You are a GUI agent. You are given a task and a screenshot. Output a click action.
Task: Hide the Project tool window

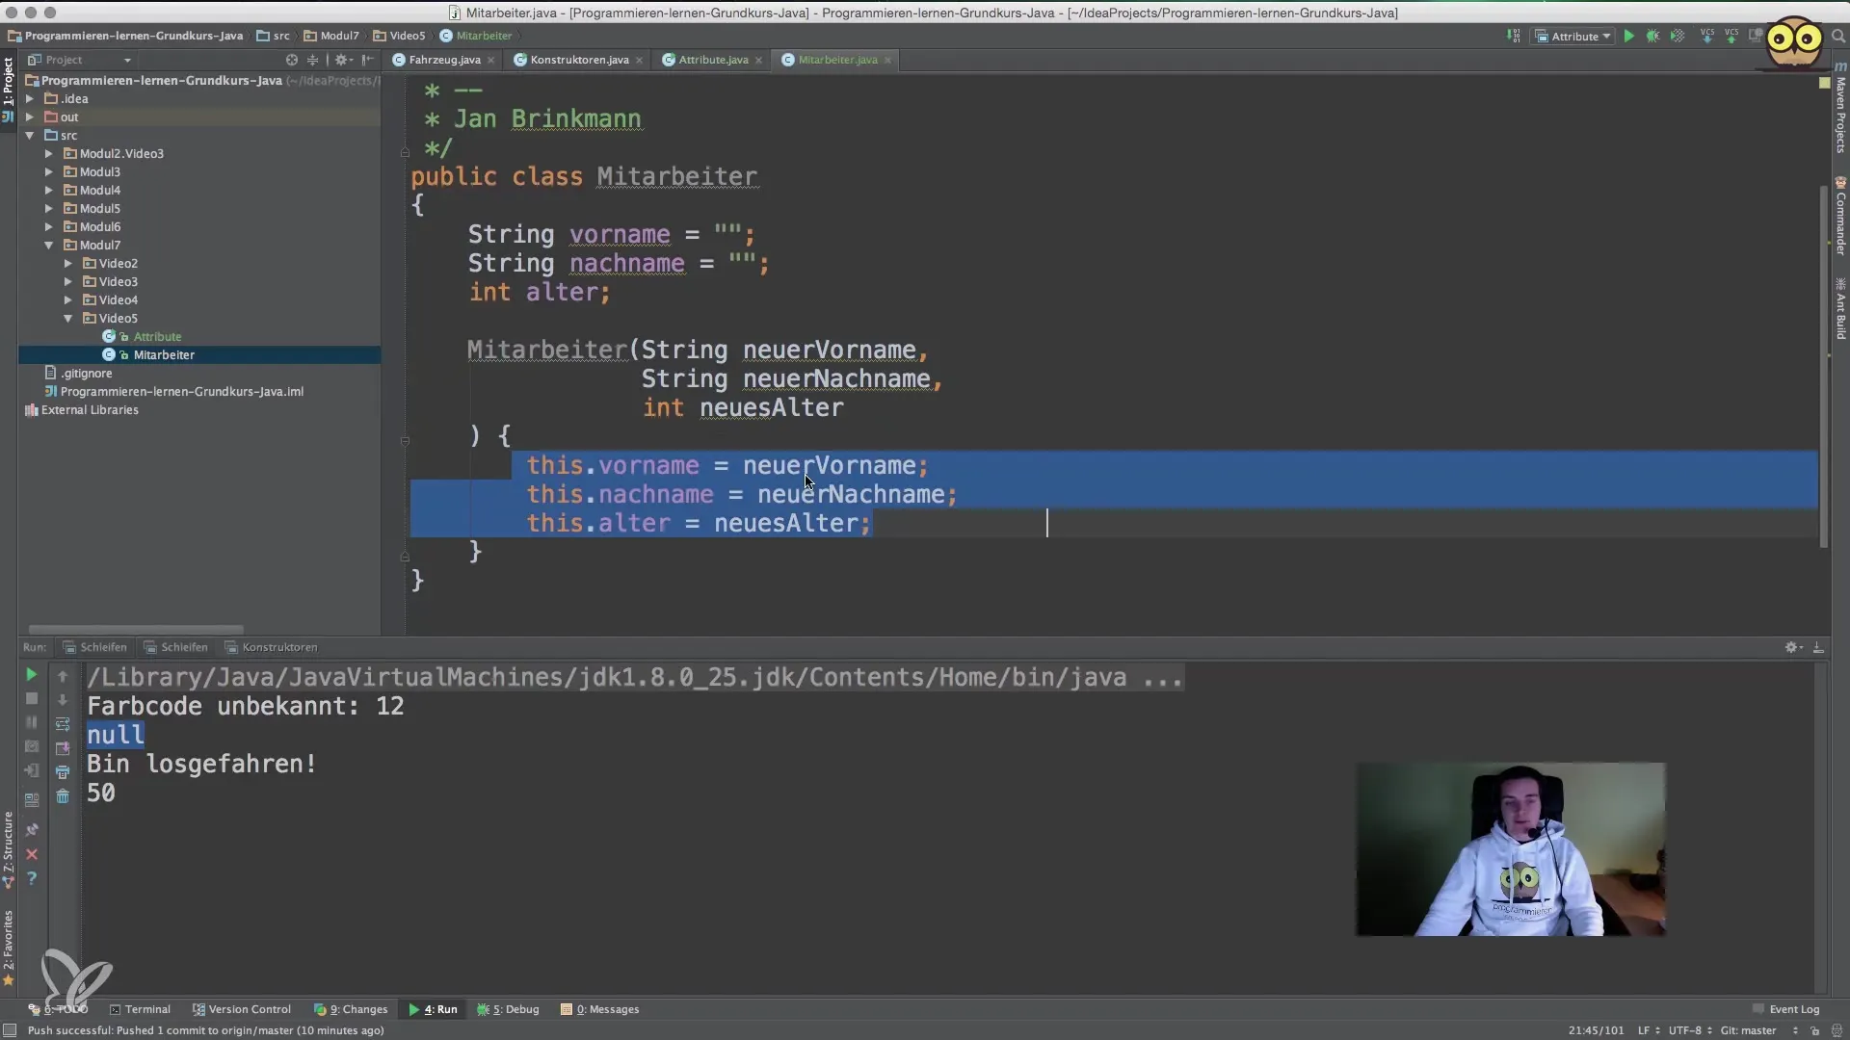click(367, 60)
